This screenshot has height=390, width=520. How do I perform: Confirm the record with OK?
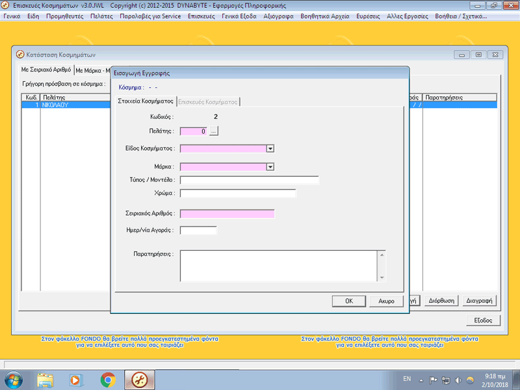(349, 301)
